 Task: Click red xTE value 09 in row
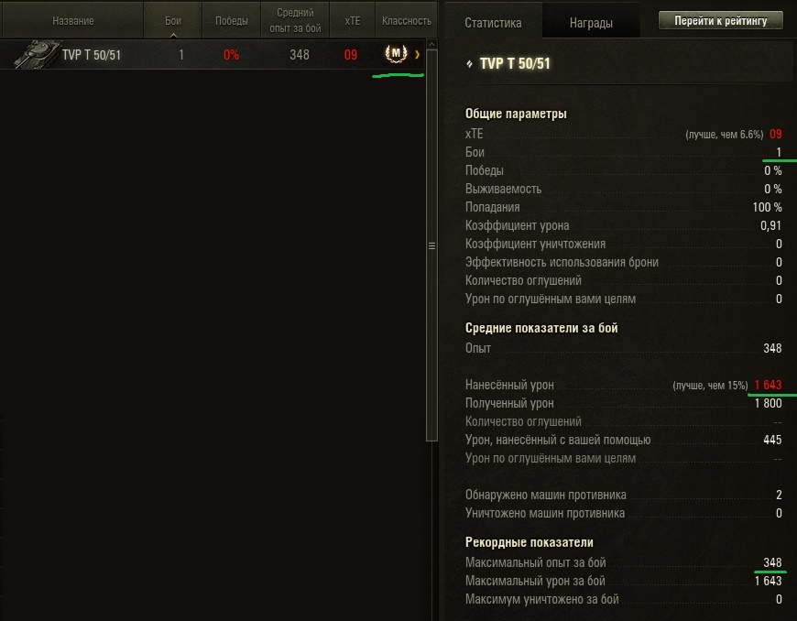coord(351,55)
